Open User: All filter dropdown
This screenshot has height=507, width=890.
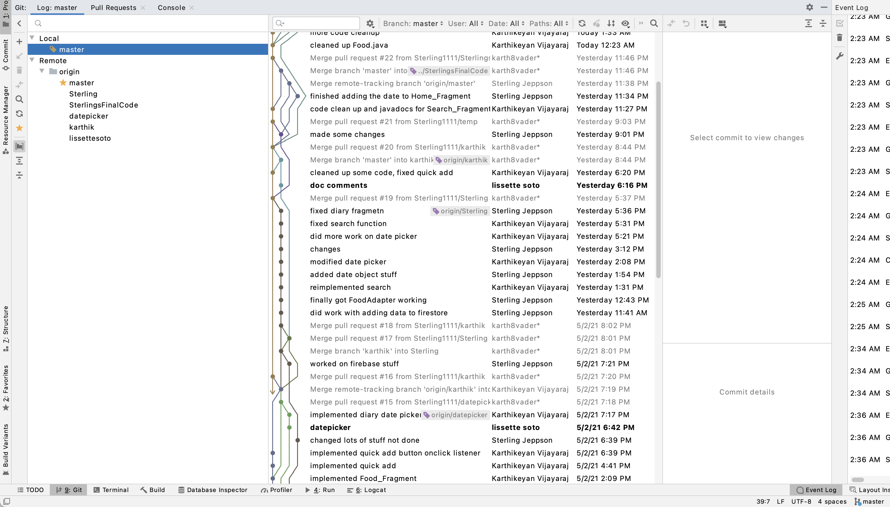(x=465, y=23)
